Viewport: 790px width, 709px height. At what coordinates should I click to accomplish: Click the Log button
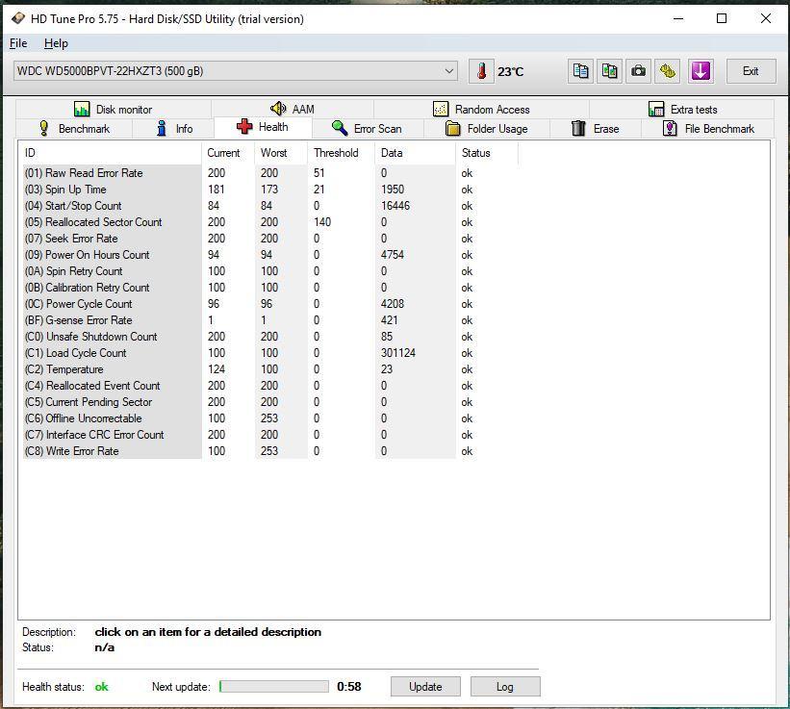505,686
